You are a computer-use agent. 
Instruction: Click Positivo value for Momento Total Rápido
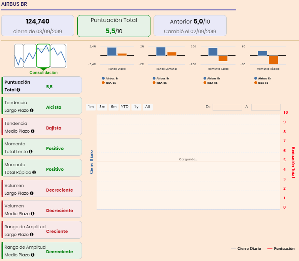click(55, 169)
